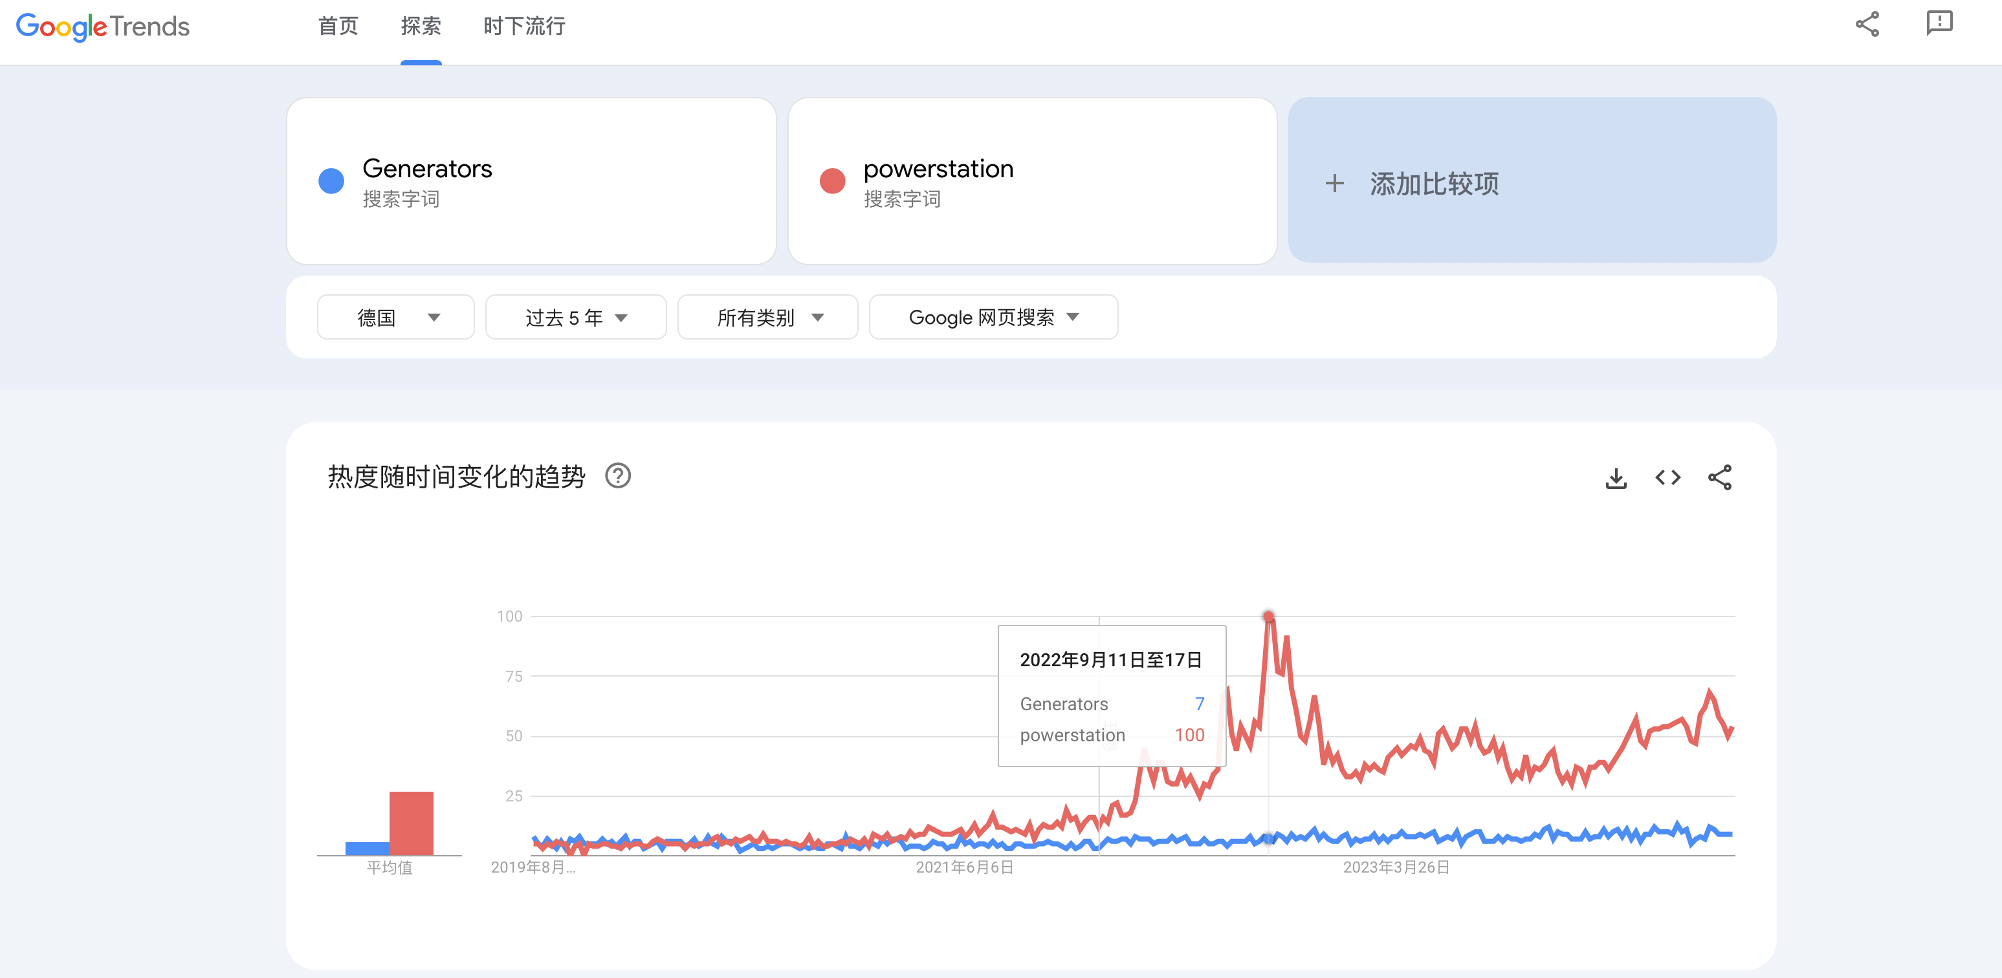Add a comparison term via 添加比较项

coord(1532,180)
